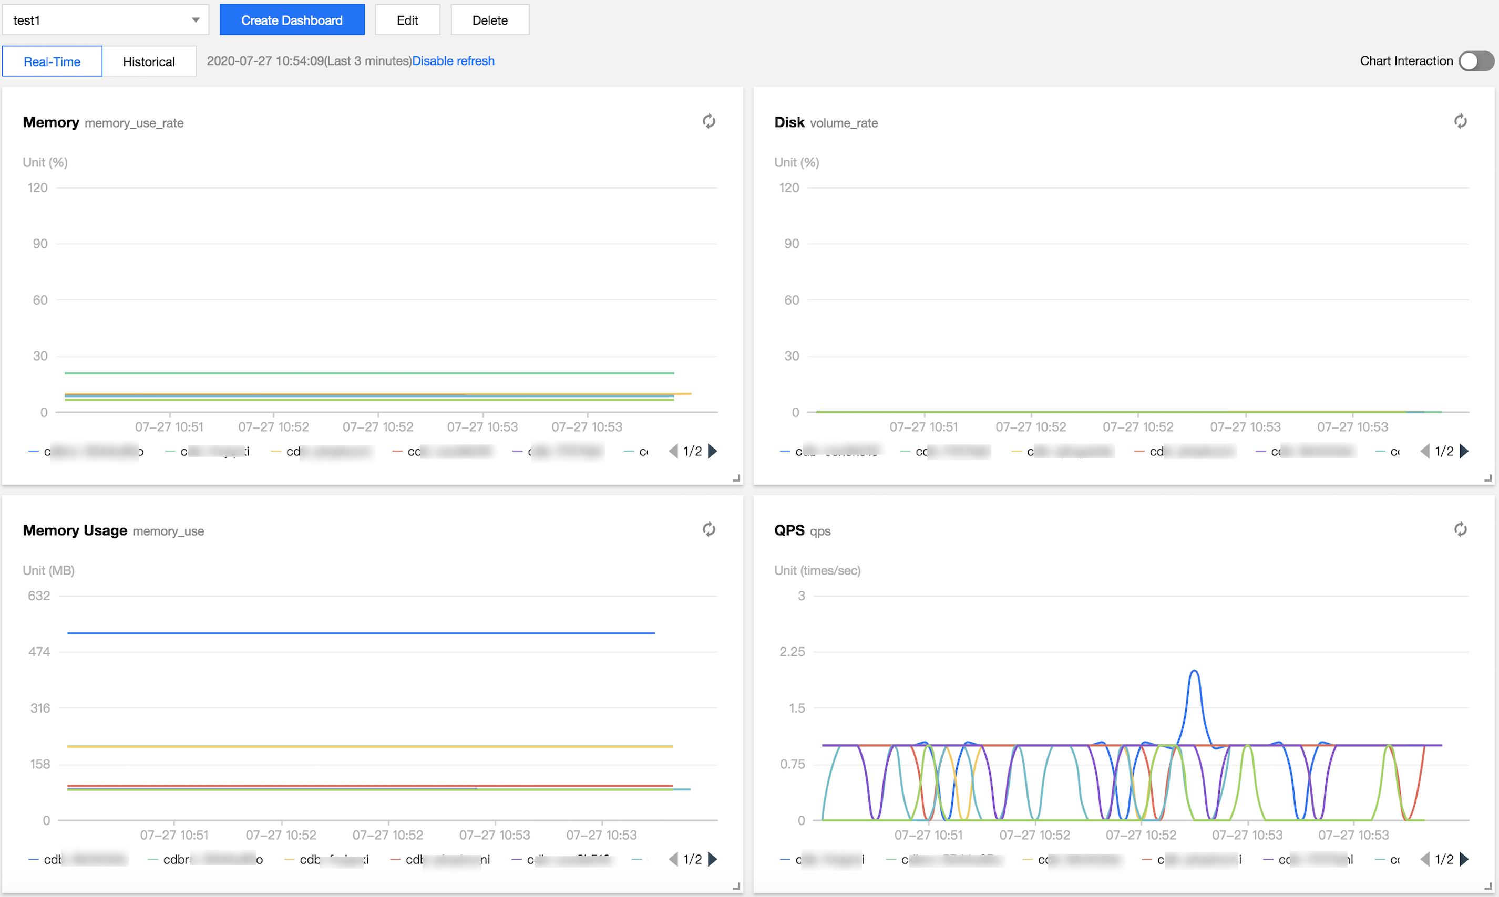
Task: Click the Disable refresh link
Action: (x=453, y=61)
